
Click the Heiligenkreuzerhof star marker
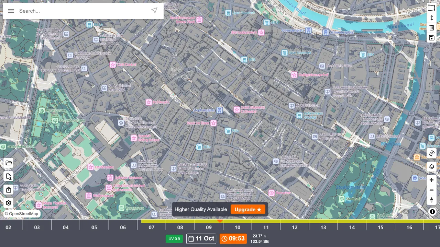pos(294,74)
